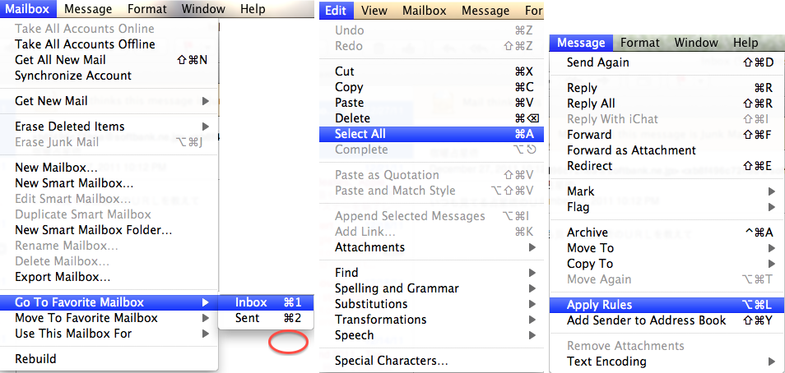Select Forward as Attachment
Screen dimensions: 785x373
[667, 150]
